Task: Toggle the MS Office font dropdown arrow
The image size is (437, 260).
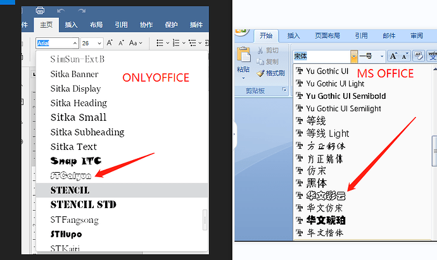Action: click(354, 56)
